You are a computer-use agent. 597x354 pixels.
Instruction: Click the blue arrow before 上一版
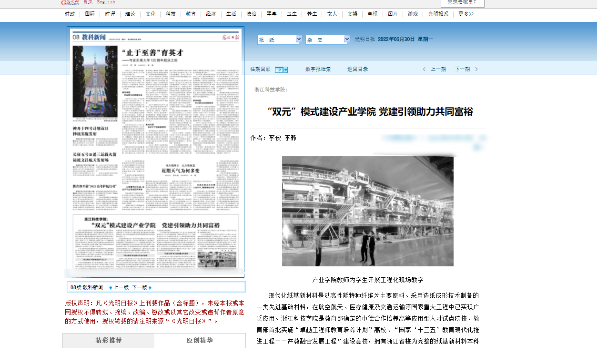point(111,288)
